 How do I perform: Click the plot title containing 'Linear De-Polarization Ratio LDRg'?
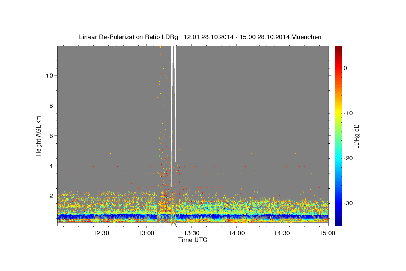coord(200,37)
